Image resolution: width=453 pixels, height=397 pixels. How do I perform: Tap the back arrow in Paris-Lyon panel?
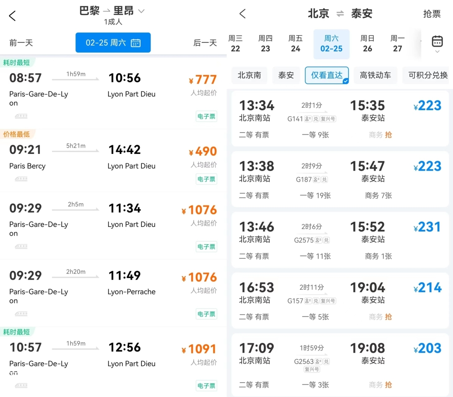point(12,16)
